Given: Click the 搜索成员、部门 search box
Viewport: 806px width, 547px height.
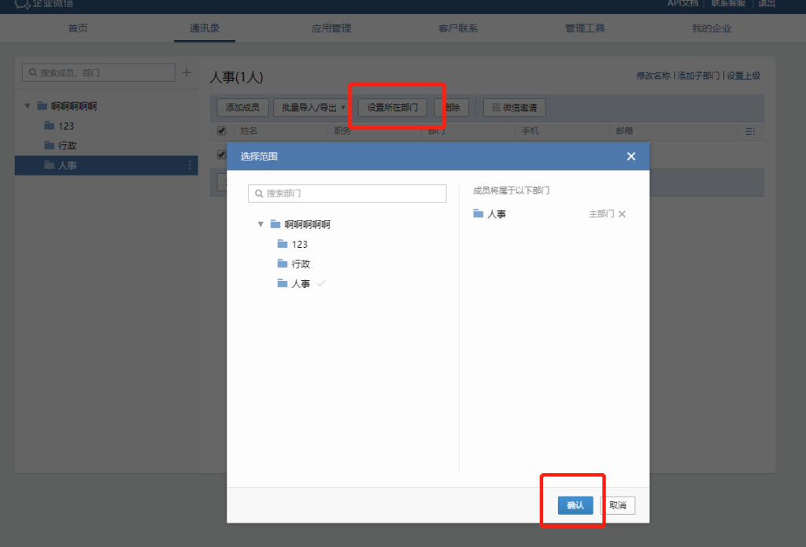Looking at the screenshot, I should [x=98, y=72].
